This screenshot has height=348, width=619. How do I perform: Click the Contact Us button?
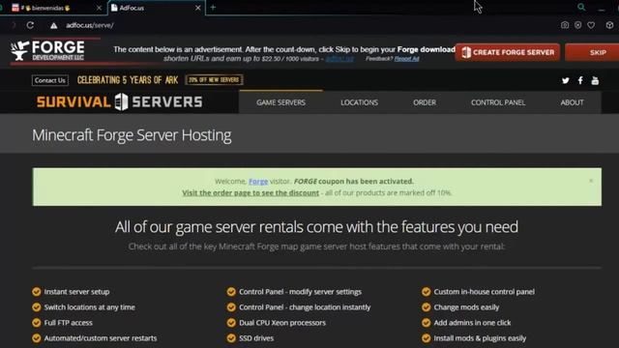click(49, 80)
